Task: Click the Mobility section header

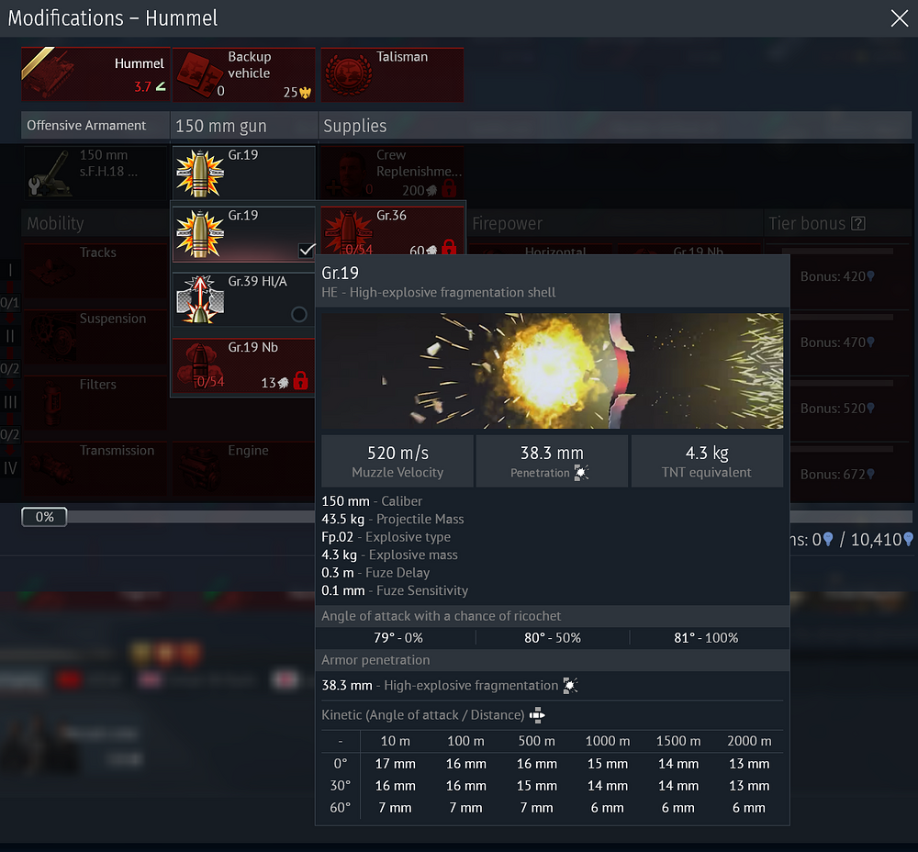Action: (x=96, y=223)
